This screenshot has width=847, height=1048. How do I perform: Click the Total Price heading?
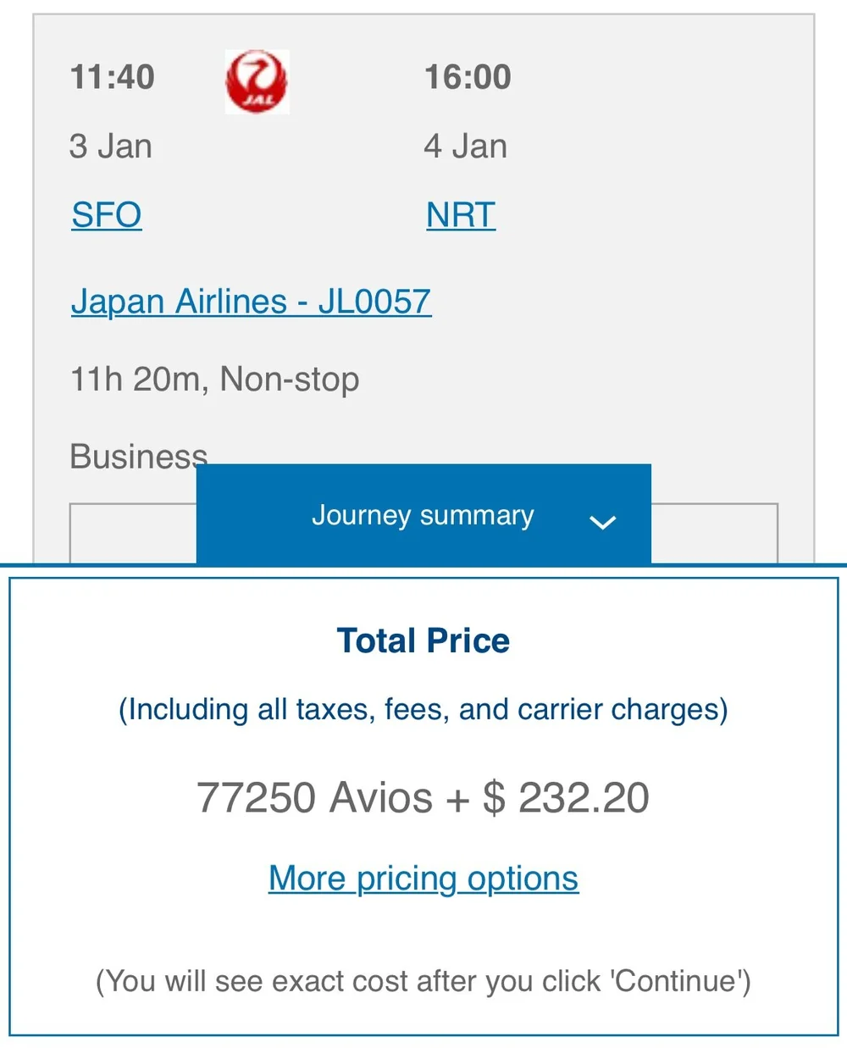tap(423, 640)
